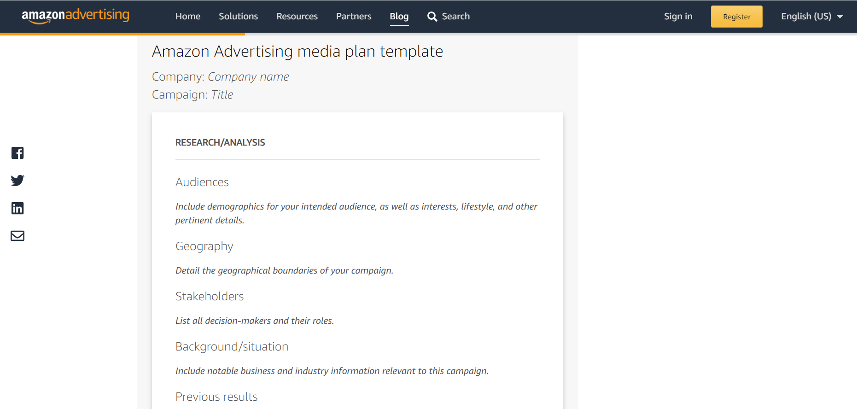Screen dimensions: 857x409
Task: Click the Geography subheading
Action: 204,246
